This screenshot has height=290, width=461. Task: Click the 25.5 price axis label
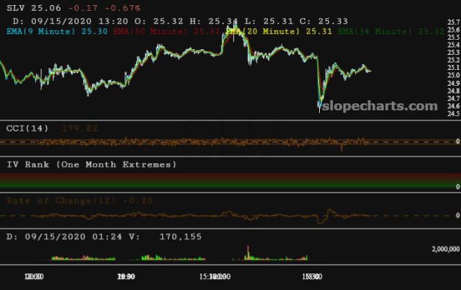453,38
